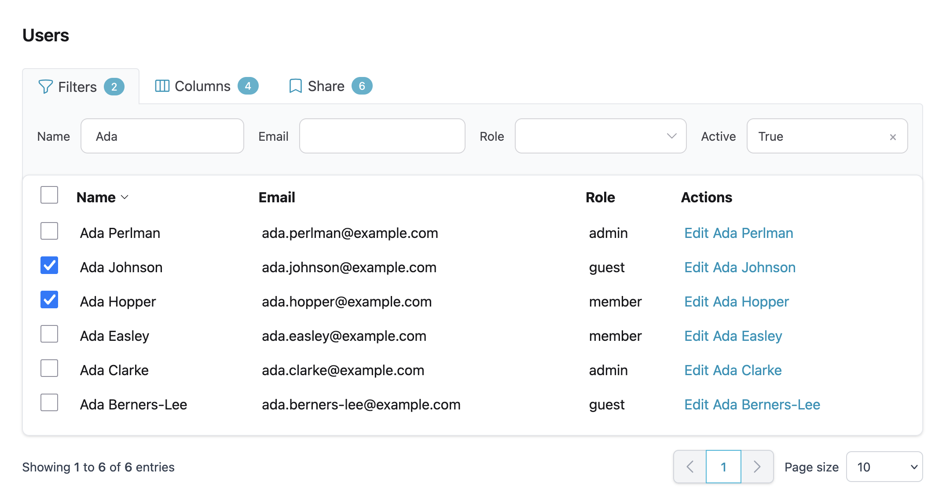
Task: Go to previous page with left arrow
Action: (690, 467)
